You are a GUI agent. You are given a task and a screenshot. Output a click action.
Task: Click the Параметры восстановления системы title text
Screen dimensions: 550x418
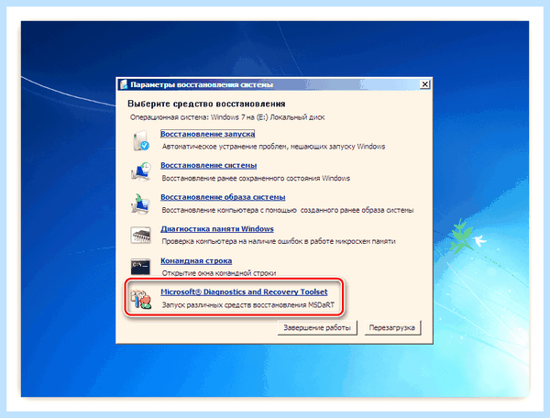click(x=202, y=85)
